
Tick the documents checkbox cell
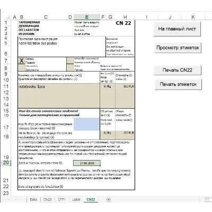pyautogui.click(x=21, y=67)
